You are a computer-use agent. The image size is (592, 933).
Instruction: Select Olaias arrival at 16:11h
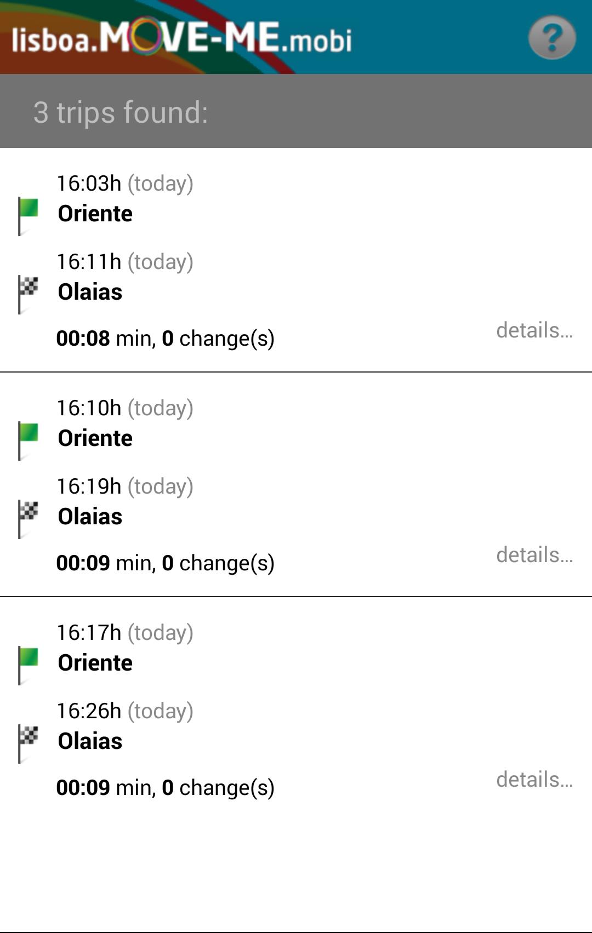90,292
